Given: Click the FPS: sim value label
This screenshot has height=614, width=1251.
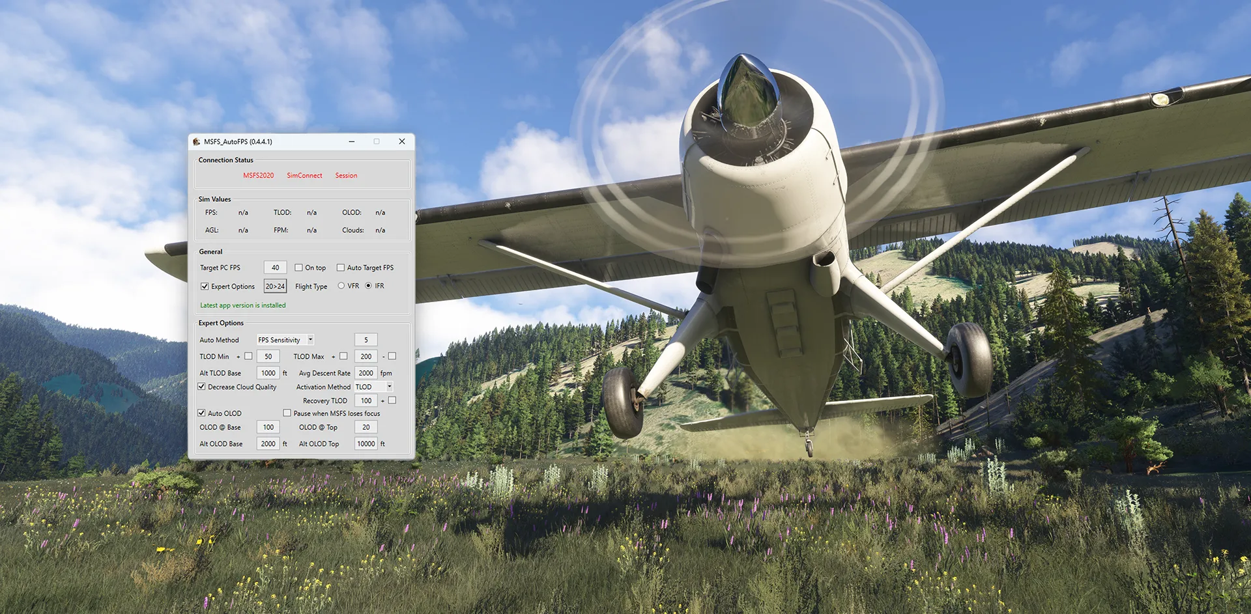Looking at the screenshot, I should click(211, 212).
